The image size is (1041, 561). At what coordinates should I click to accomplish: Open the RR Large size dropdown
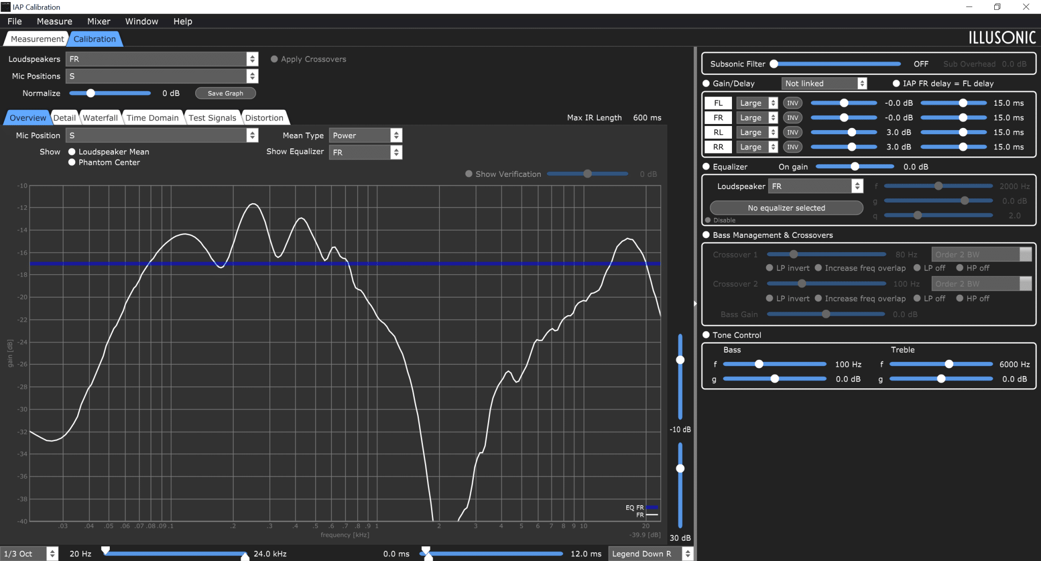coord(757,147)
